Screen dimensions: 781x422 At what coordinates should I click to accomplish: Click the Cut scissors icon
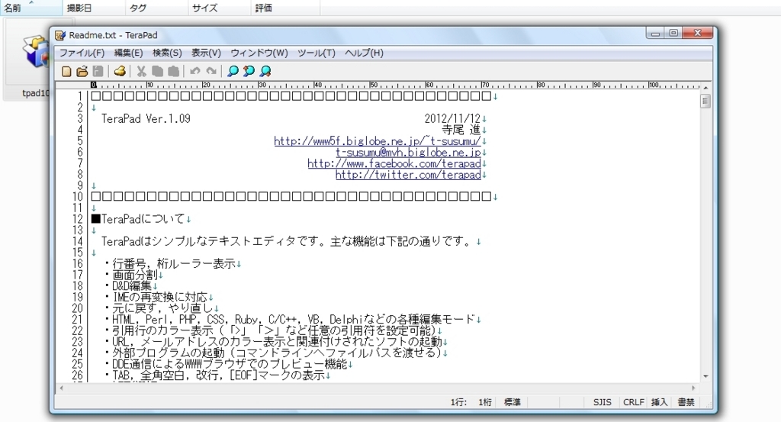point(141,72)
